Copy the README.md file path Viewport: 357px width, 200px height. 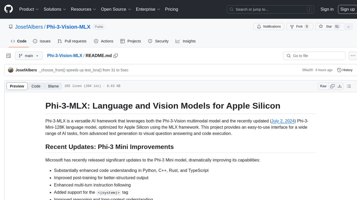[x=116, y=55]
